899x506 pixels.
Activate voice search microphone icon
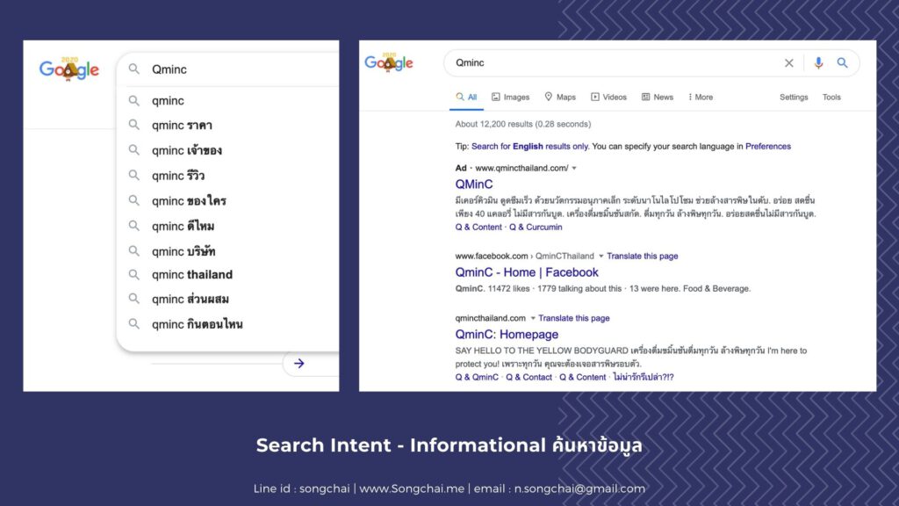(818, 63)
